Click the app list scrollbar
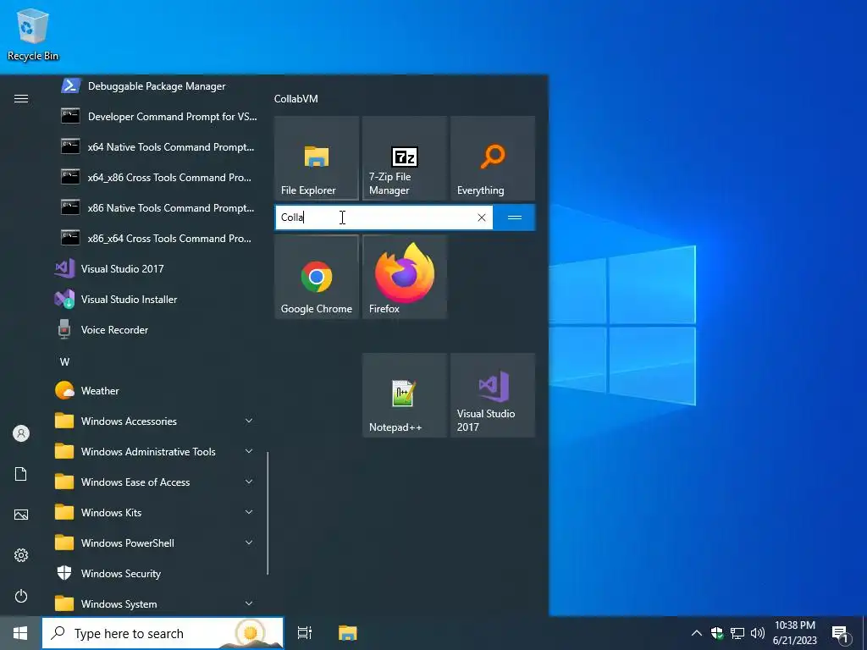This screenshot has width=867, height=650. pyautogui.click(x=268, y=514)
